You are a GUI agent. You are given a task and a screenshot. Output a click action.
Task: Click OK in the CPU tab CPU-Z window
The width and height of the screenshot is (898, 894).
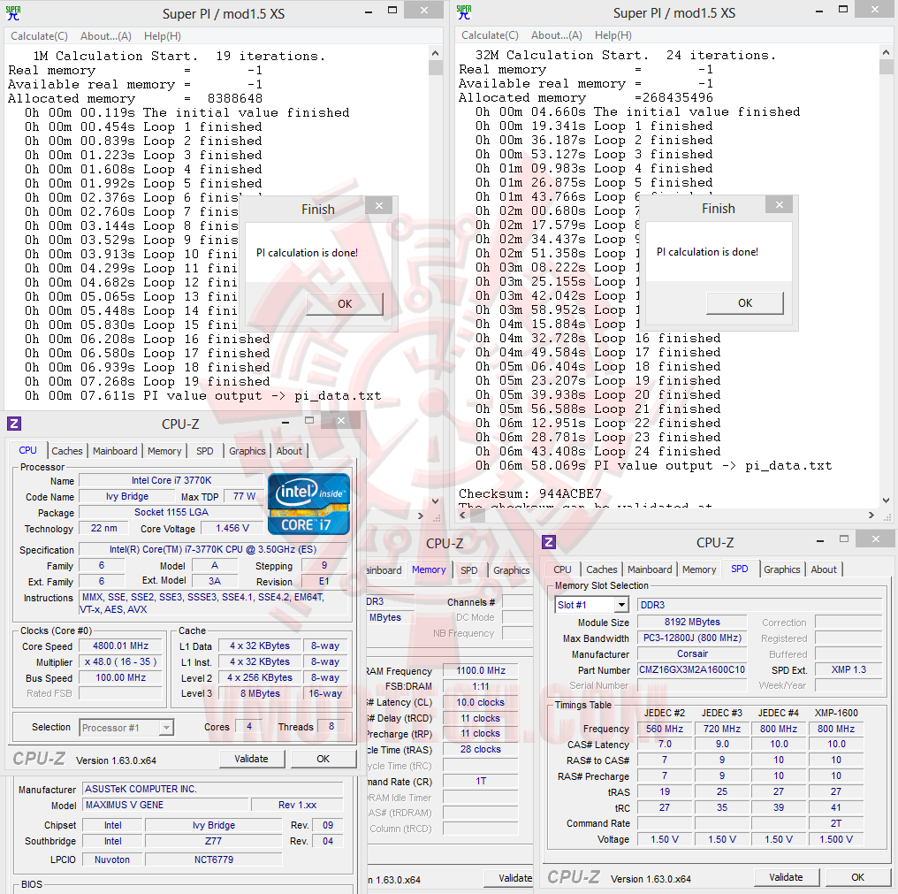323,759
